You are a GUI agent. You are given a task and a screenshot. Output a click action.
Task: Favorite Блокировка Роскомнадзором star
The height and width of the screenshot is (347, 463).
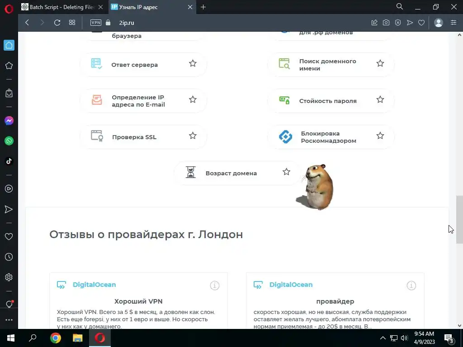tap(380, 136)
